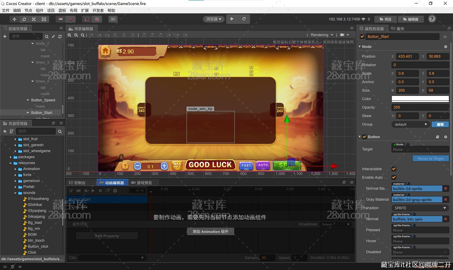Open help with the question mark icon
The width and height of the screenshot is (453, 270).
(432, 19)
